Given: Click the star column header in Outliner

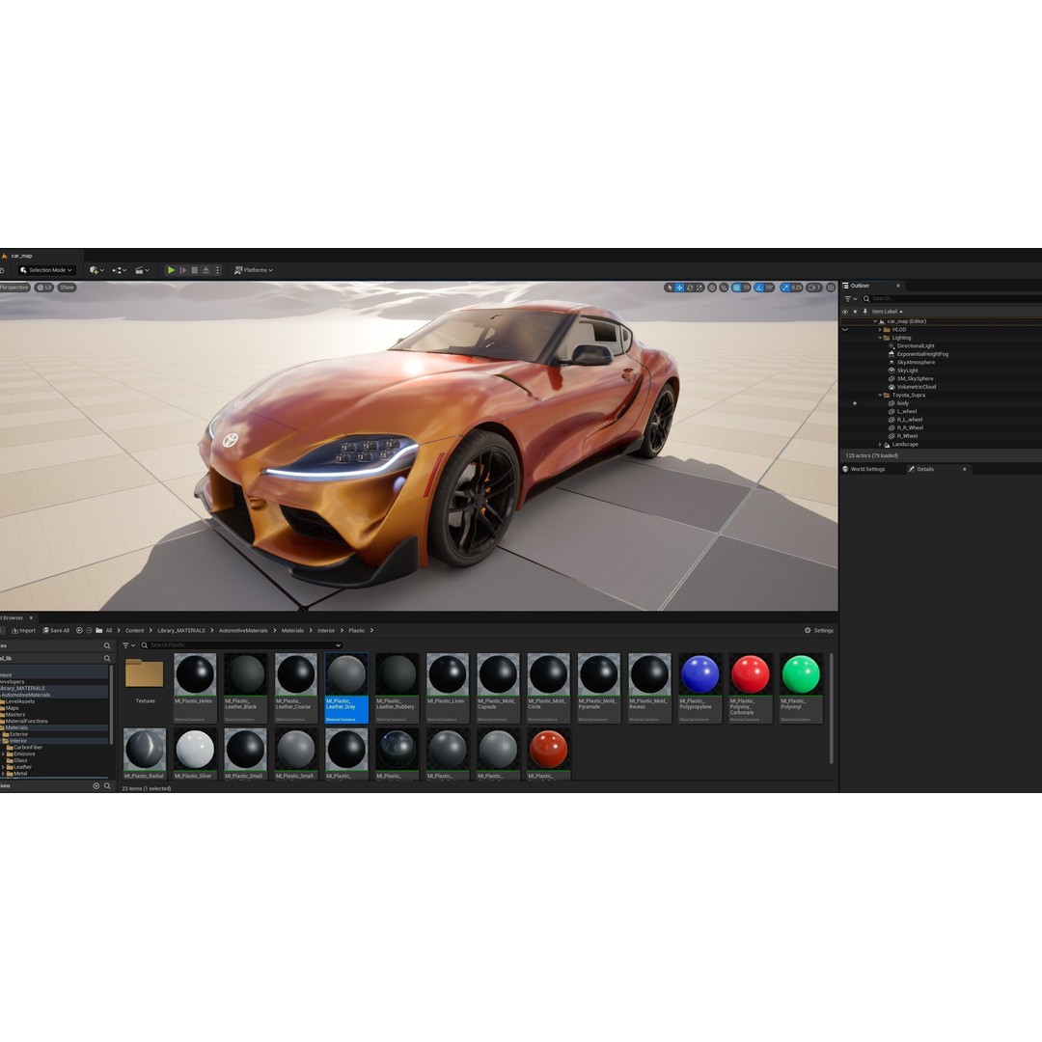Looking at the screenshot, I should (x=855, y=312).
